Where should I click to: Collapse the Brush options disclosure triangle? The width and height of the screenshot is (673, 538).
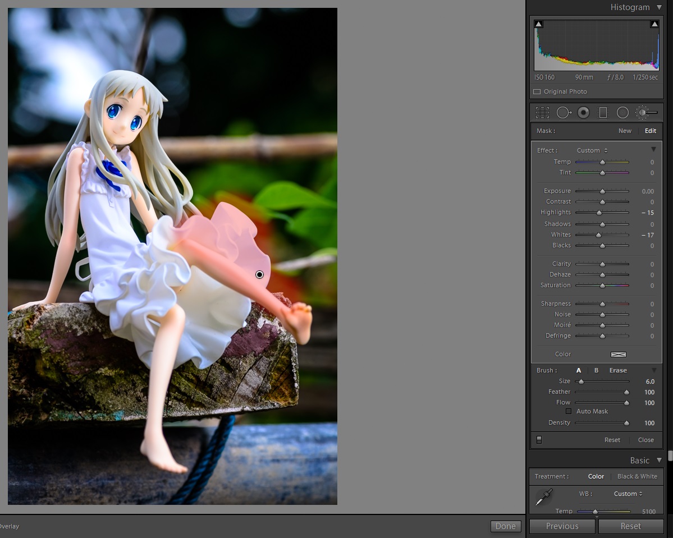pos(654,370)
